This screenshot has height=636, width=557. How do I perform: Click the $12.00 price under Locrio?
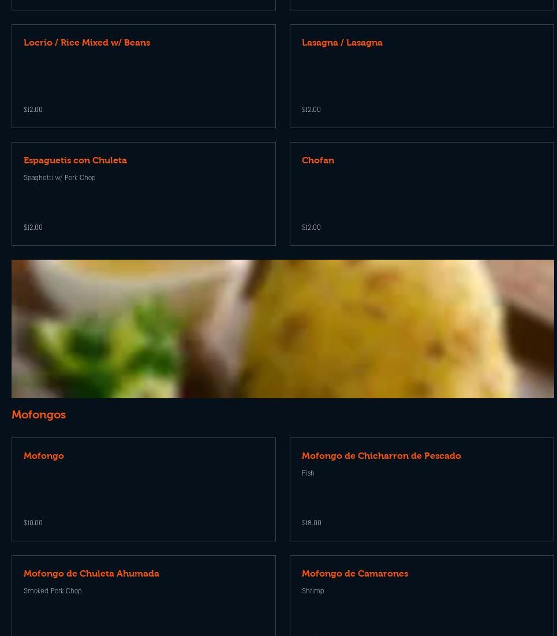point(33,110)
